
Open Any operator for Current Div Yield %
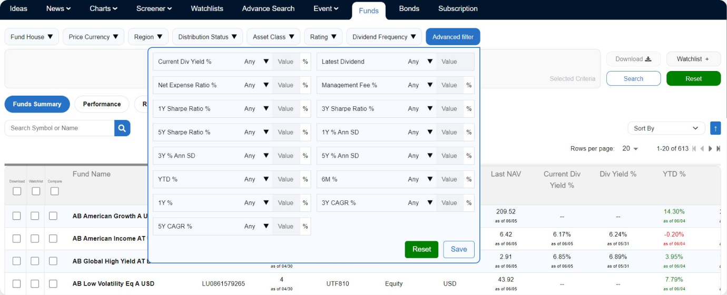pyautogui.click(x=257, y=62)
